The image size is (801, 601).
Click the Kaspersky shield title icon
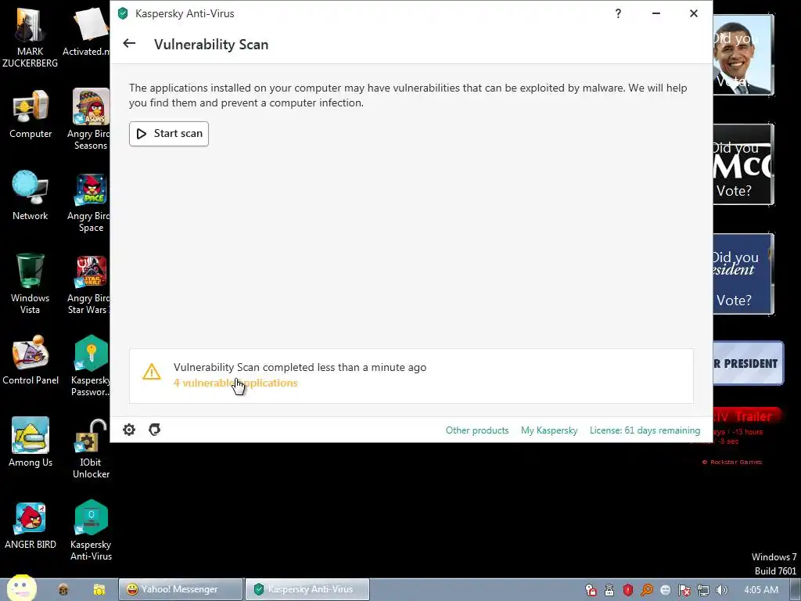click(123, 14)
